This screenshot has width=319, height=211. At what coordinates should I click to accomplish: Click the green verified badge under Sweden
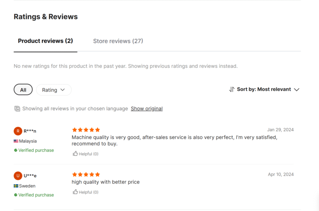[x=16, y=195]
